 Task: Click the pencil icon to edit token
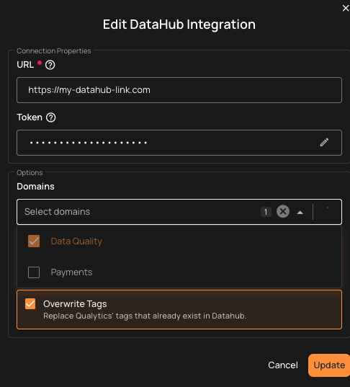pyautogui.click(x=324, y=143)
